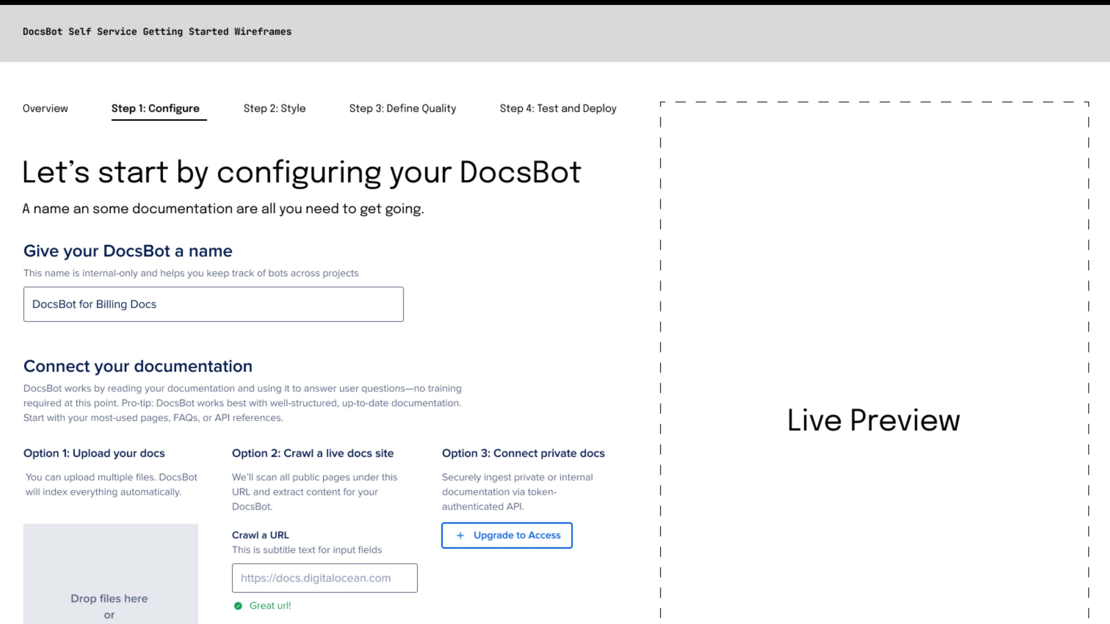1110x624 pixels.
Task: Click 'This name is internal-only' helper text
Action: click(x=191, y=273)
